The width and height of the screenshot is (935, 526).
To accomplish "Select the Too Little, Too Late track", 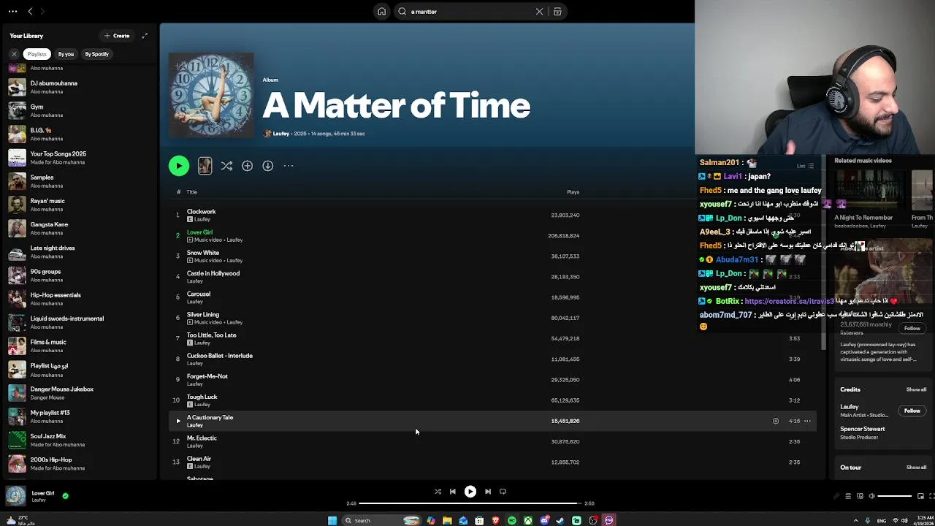I will click(493, 338).
